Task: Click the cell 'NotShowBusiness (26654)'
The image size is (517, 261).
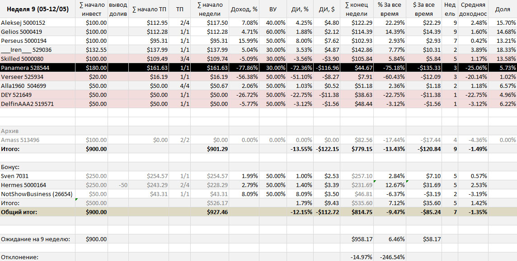Action: click(x=38, y=194)
